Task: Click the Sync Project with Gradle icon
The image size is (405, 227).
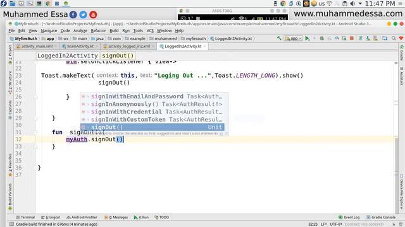Action: [361, 38]
